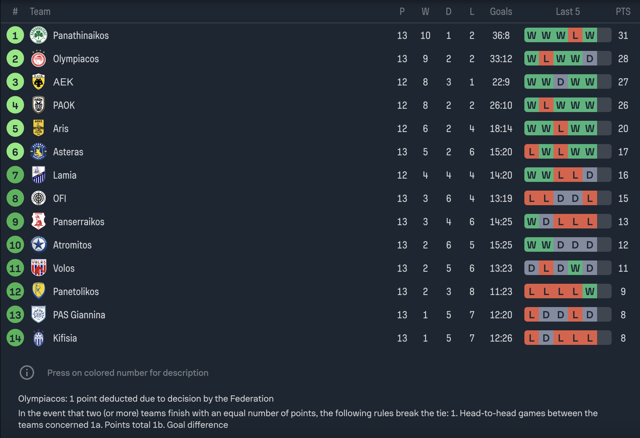Click Volos' green W form box
The image size is (640, 438).
pyautogui.click(x=575, y=268)
